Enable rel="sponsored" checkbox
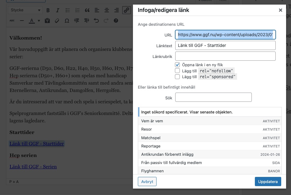 pos(177,77)
